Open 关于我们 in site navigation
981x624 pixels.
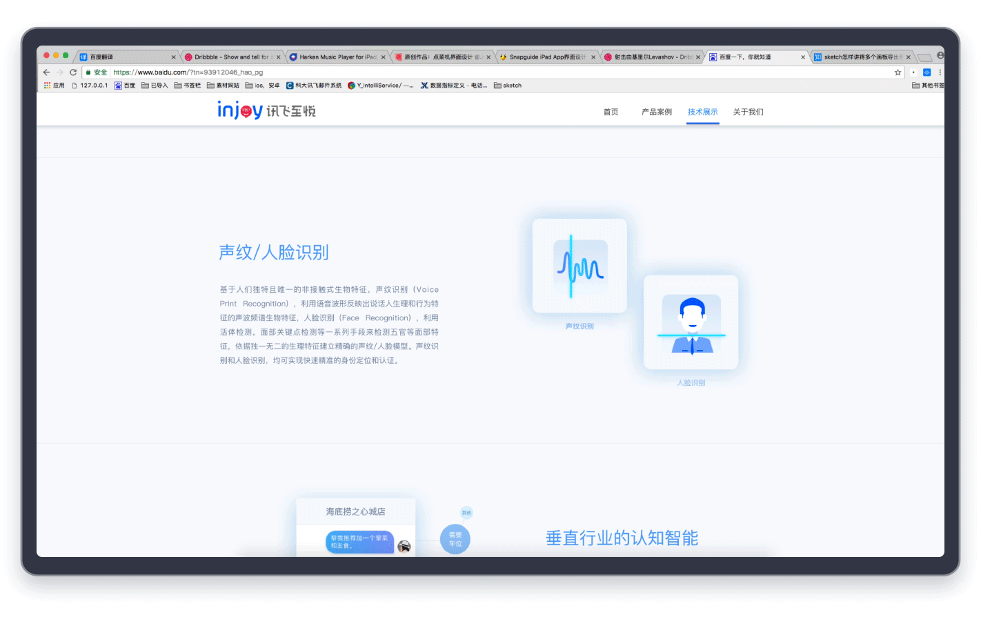click(x=749, y=112)
